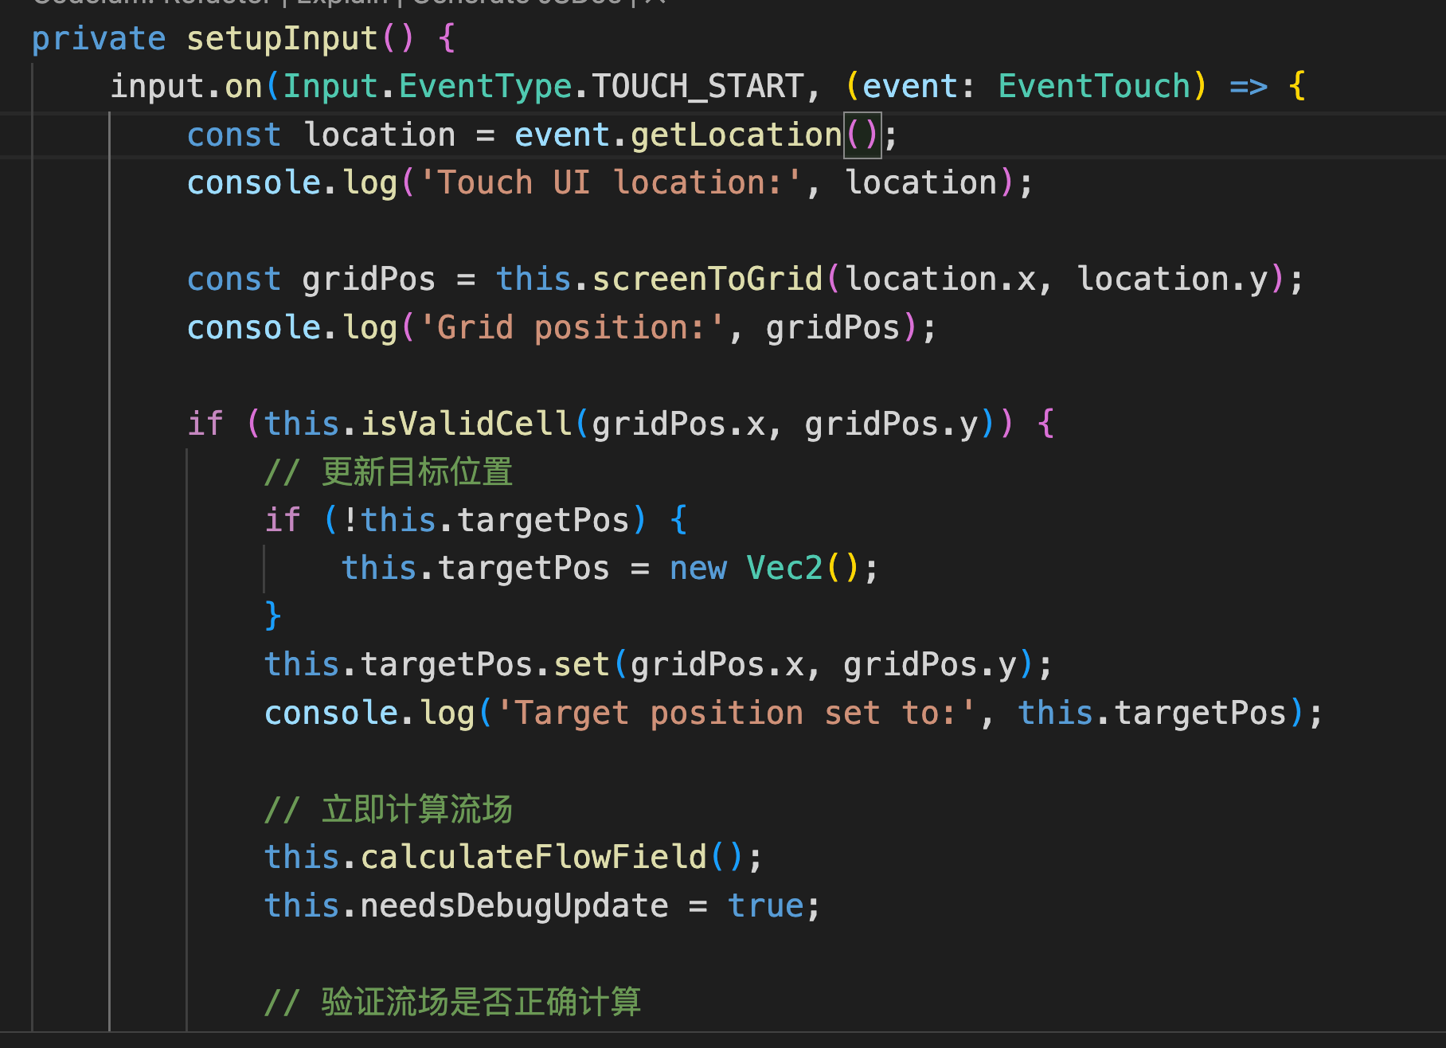Click the string 'Grid position:'

tap(572, 327)
